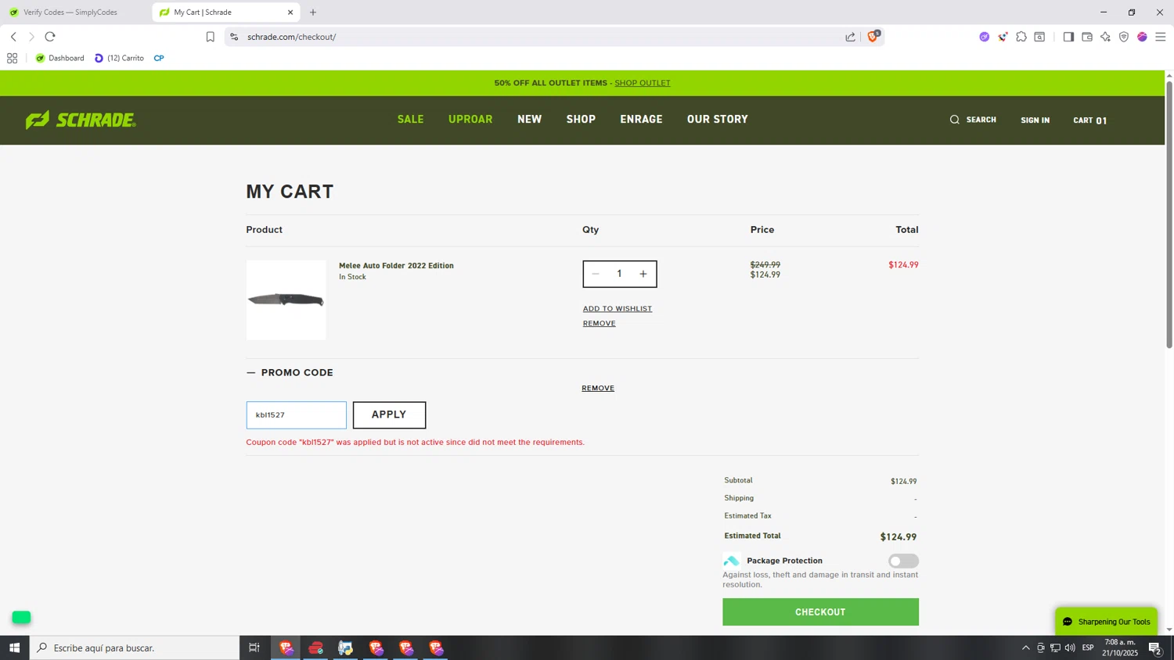Click the knife product thumbnail
Viewport: 1174px width, 660px height.
click(286, 300)
